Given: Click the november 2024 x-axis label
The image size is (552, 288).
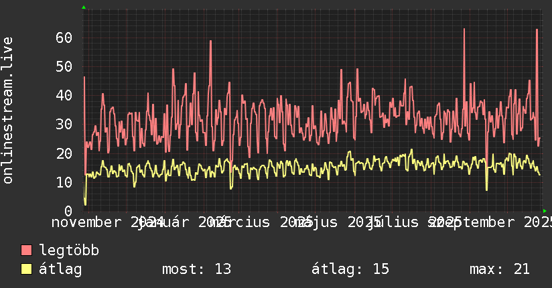Looking at the screenshot, I should (107, 222).
